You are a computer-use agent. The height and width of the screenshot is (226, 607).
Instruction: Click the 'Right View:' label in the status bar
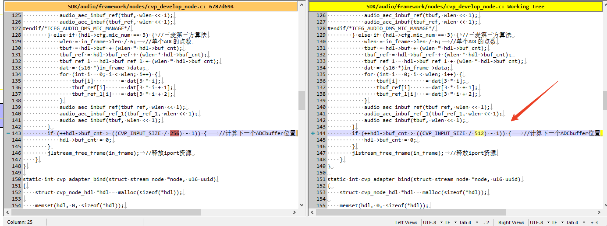pos(511,223)
